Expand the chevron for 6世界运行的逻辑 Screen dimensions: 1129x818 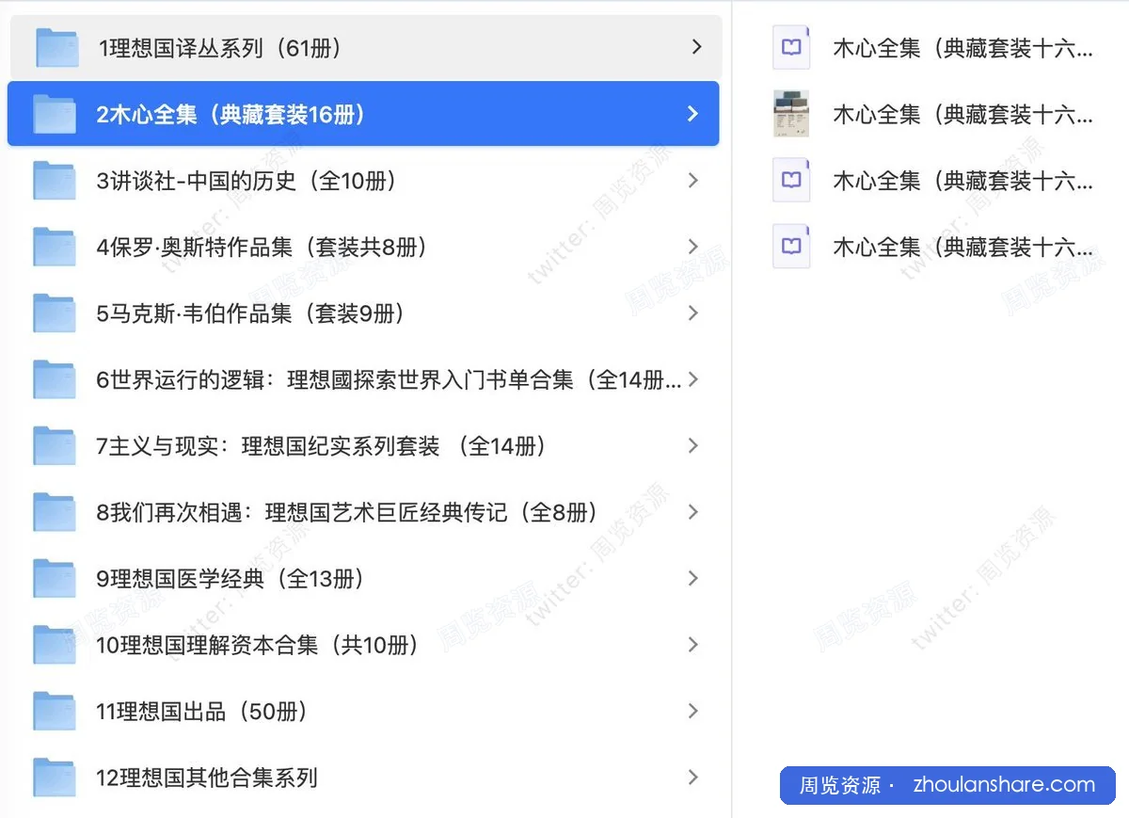[693, 379]
